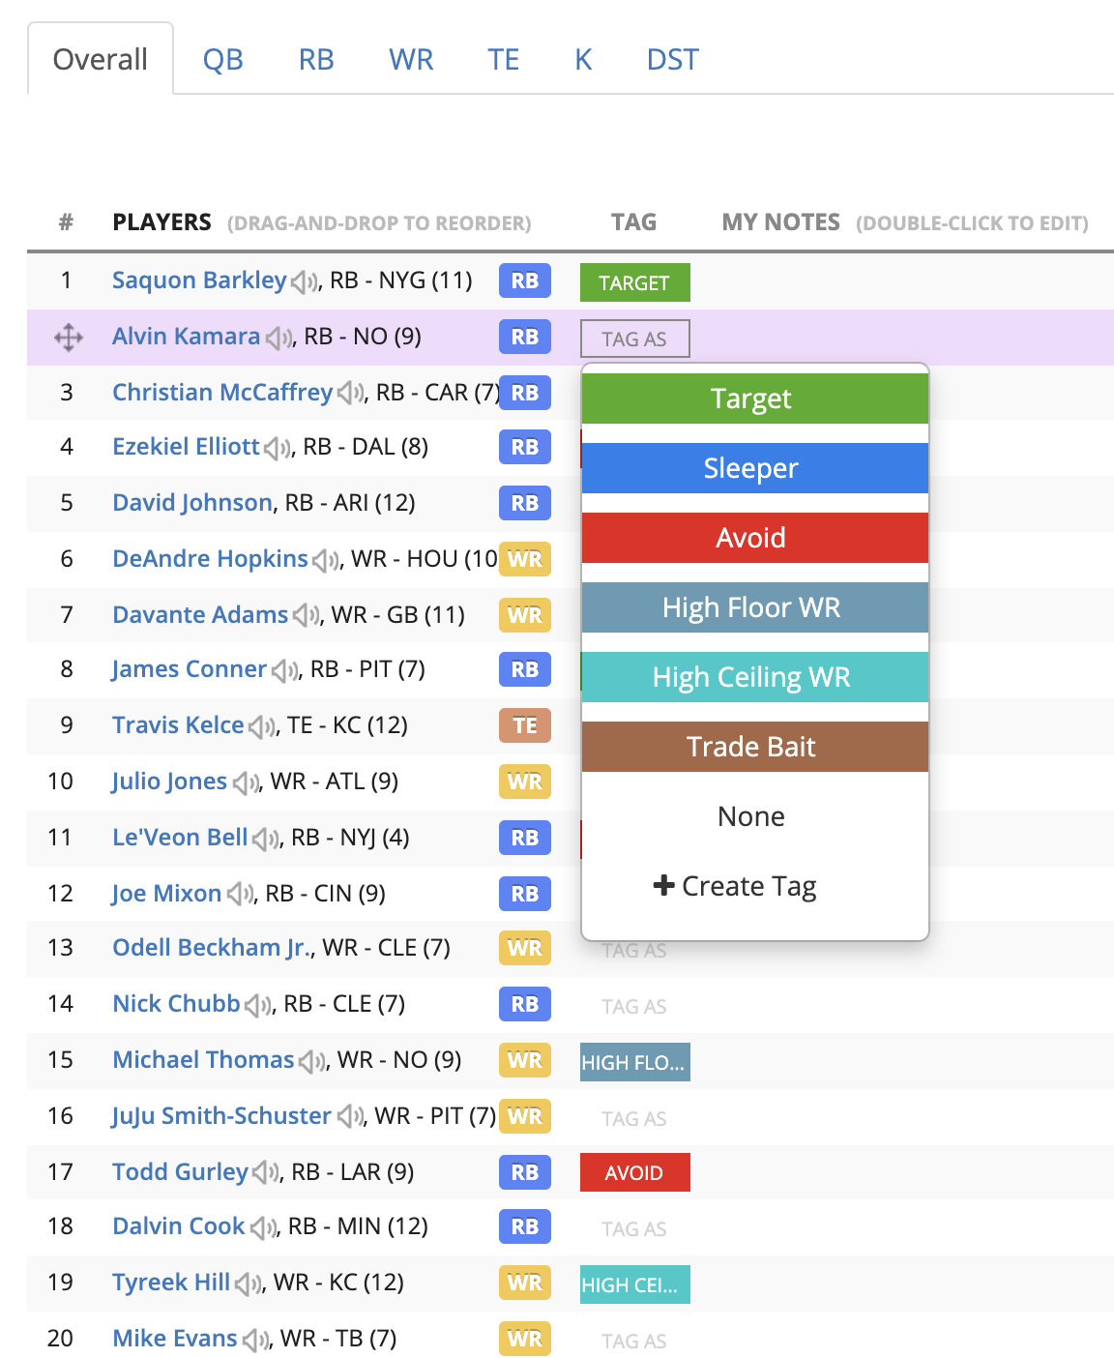
Task: Click the speaker icon beside Dalvin Cook
Action: point(262,1227)
